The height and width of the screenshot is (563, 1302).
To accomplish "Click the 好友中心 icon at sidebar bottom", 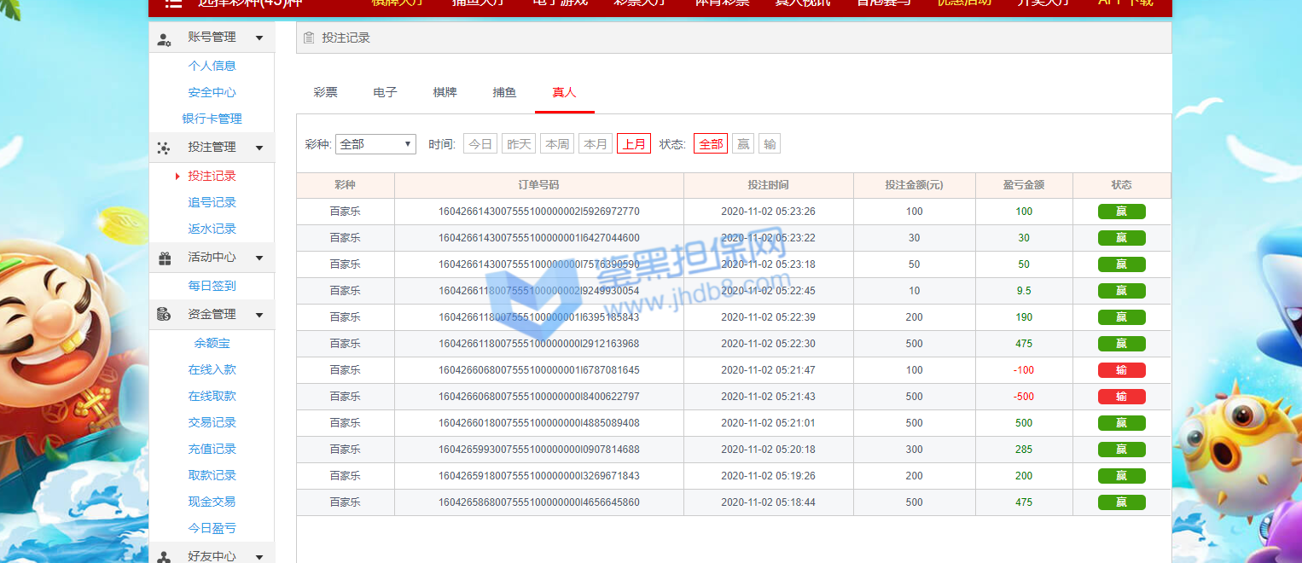I will [164, 556].
